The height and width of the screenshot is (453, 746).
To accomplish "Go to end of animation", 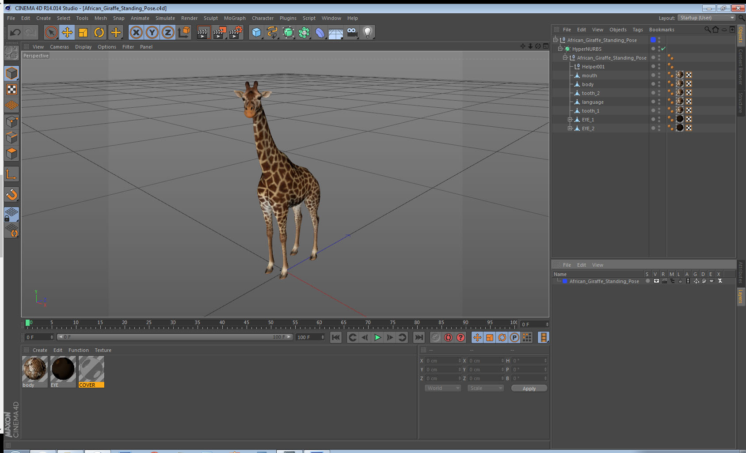I will [x=419, y=337].
